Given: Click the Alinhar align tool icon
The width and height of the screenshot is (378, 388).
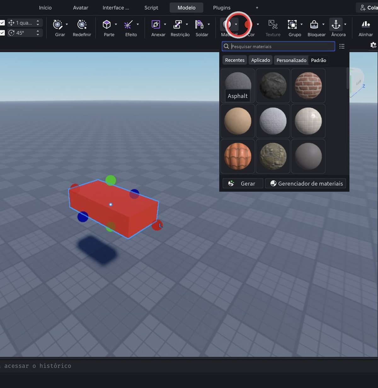Looking at the screenshot, I should tap(366, 24).
